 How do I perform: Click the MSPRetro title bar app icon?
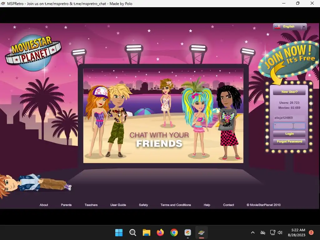pos(3,3)
